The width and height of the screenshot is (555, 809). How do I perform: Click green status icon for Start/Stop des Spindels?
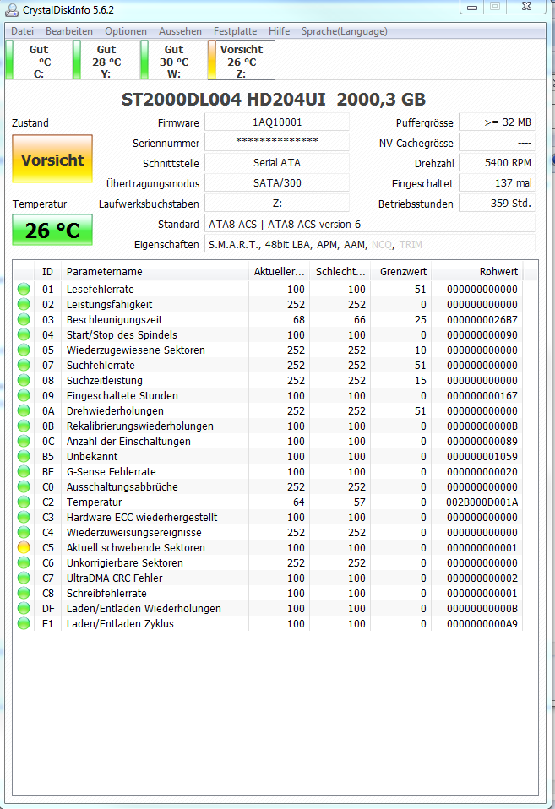tap(24, 334)
